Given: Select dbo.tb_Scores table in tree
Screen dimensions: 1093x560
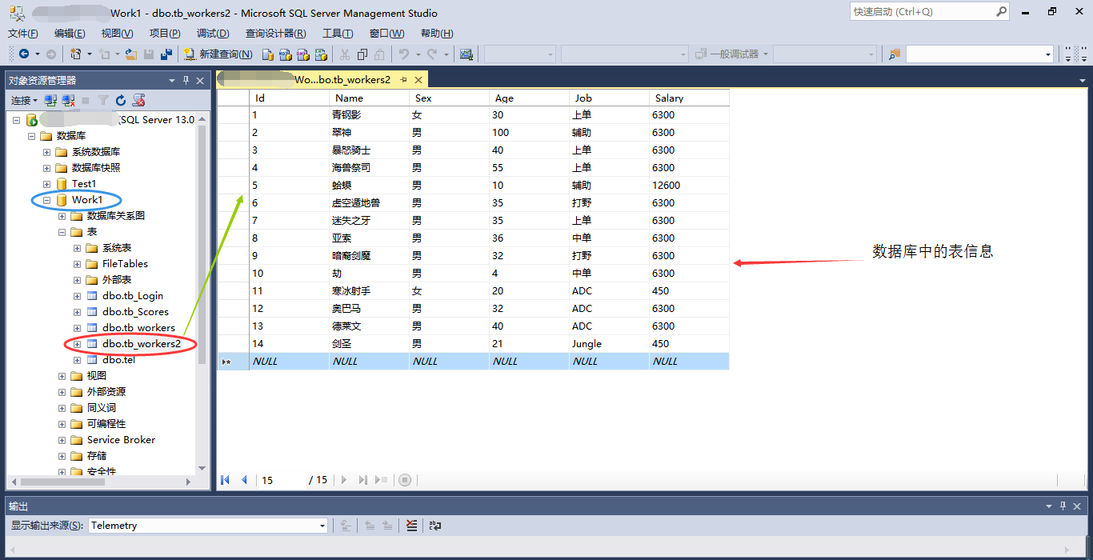Looking at the screenshot, I should pos(135,312).
